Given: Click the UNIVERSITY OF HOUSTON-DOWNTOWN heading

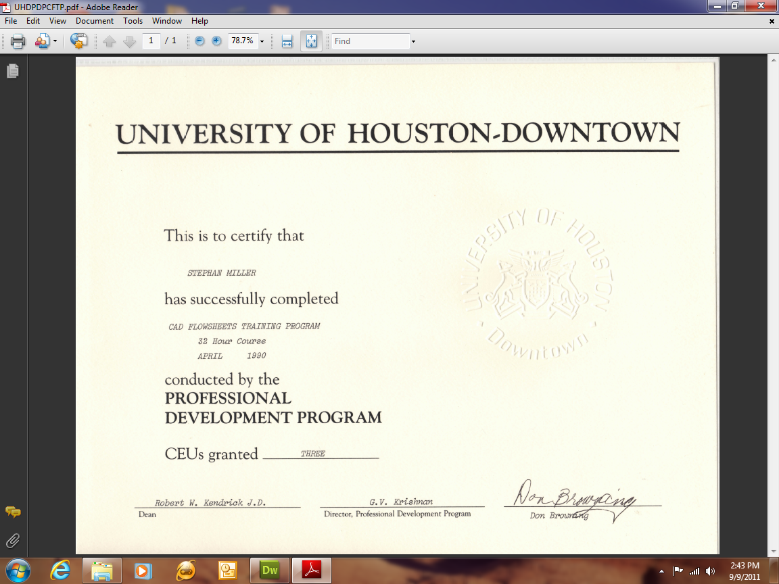Looking at the screenshot, I should 398,134.
